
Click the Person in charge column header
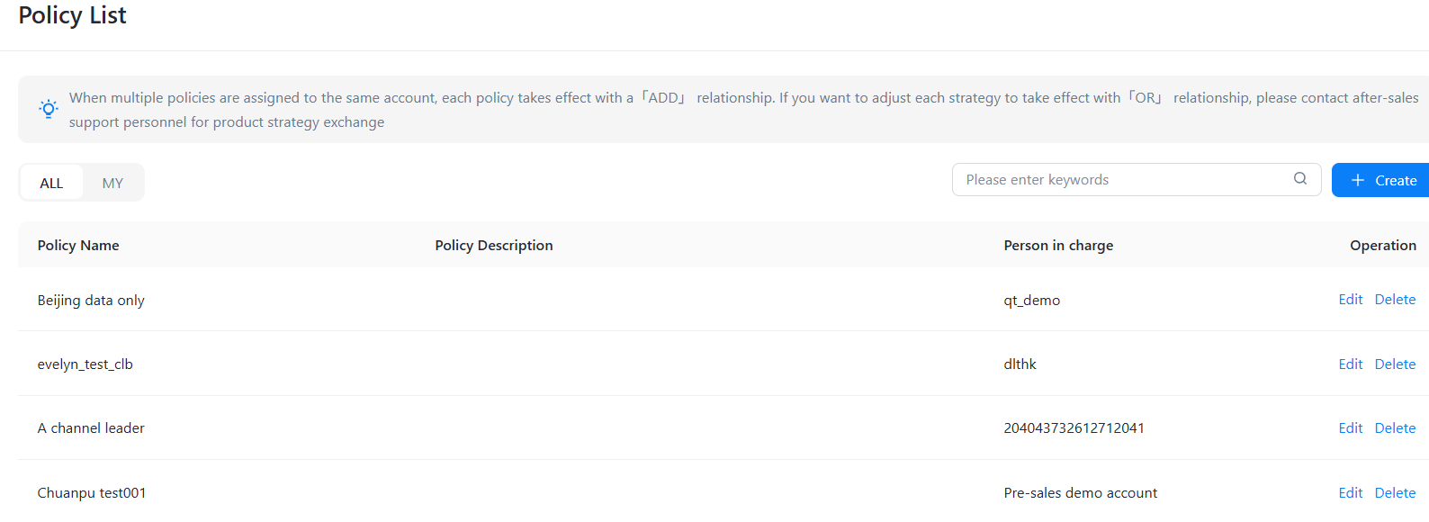[1058, 246]
